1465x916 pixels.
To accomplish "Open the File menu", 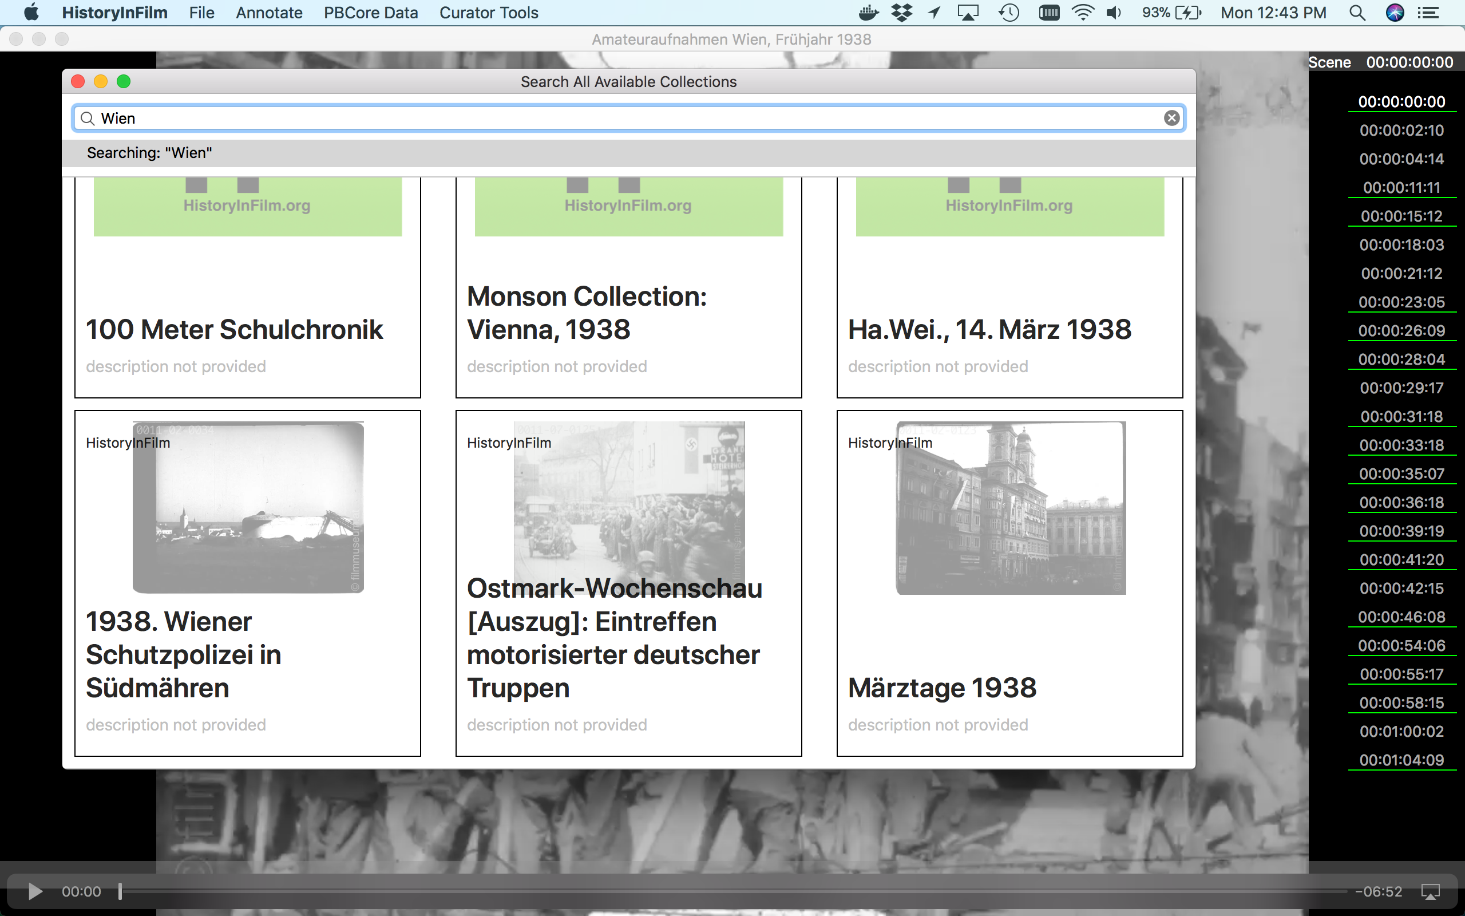I will [200, 12].
